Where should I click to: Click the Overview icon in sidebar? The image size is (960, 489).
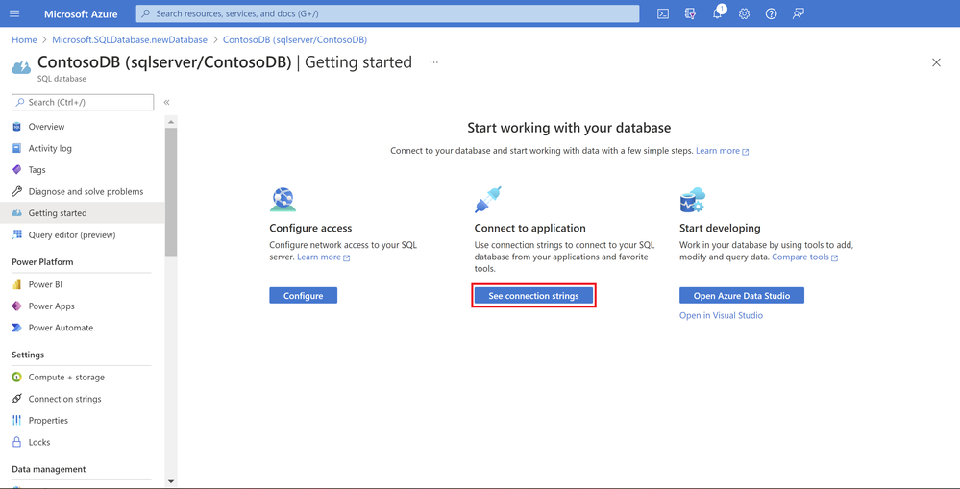[x=17, y=127]
